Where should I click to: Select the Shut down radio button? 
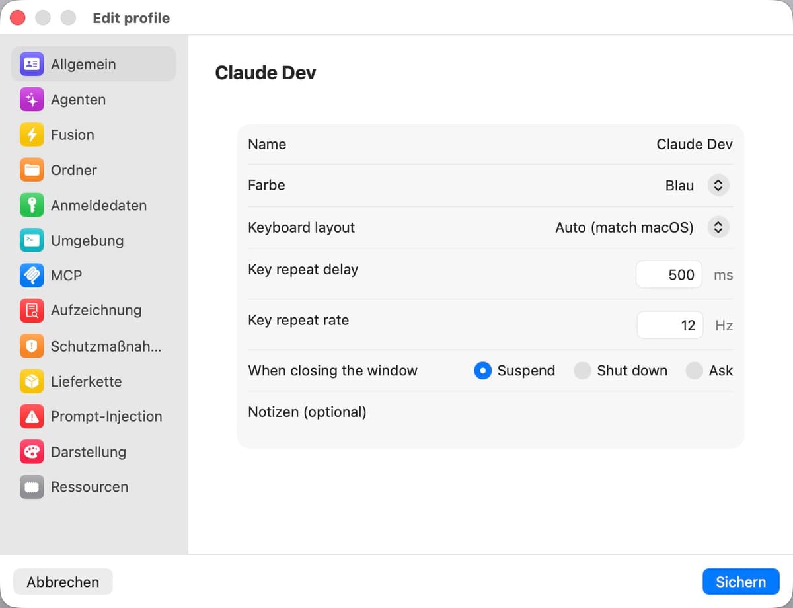[x=582, y=371]
